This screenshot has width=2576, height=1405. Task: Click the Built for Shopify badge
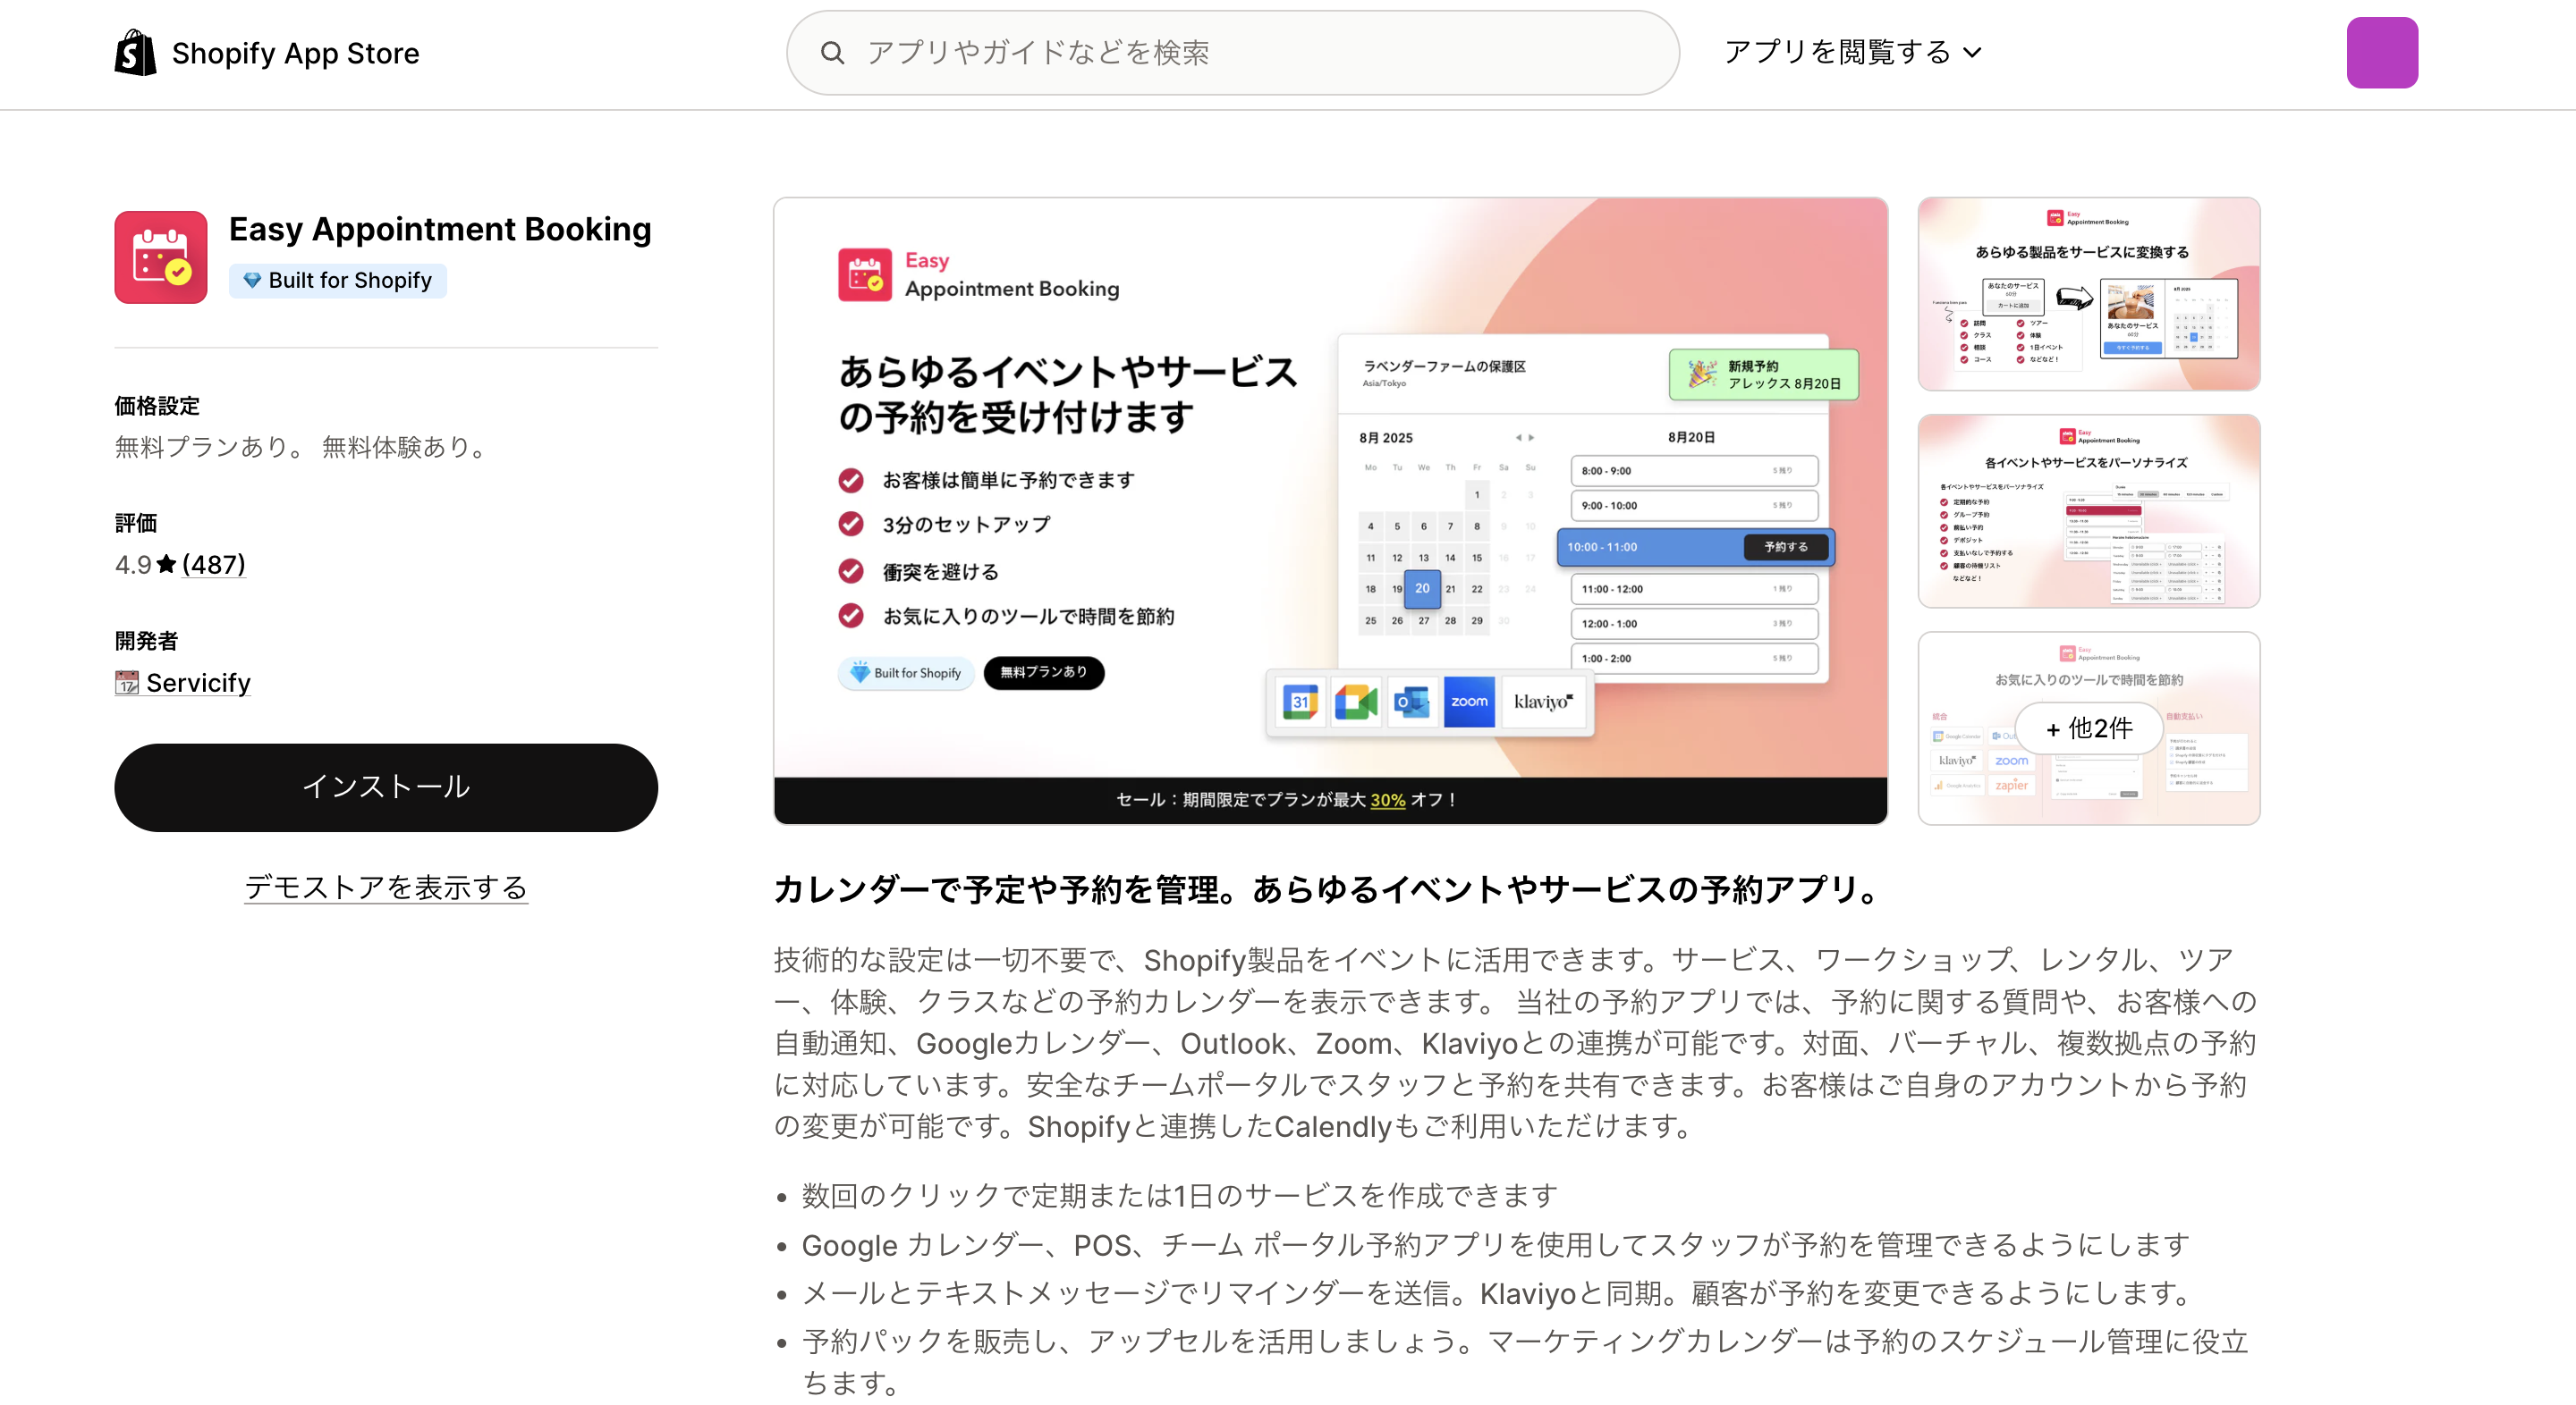338,281
